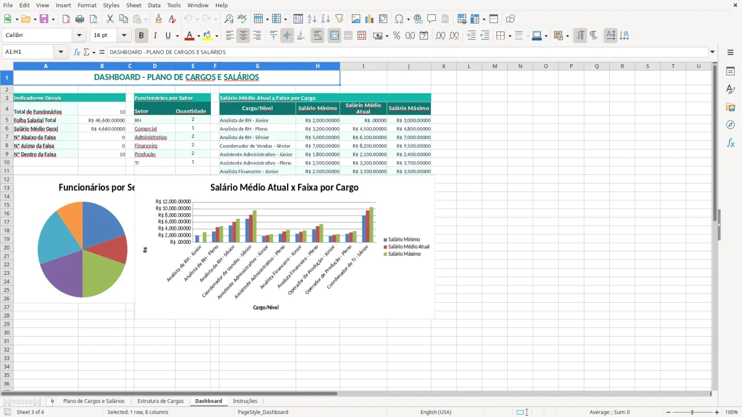Expand the borders dropdown arrow
Image resolution: width=742 pixels, height=417 pixels.
coord(510,36)
